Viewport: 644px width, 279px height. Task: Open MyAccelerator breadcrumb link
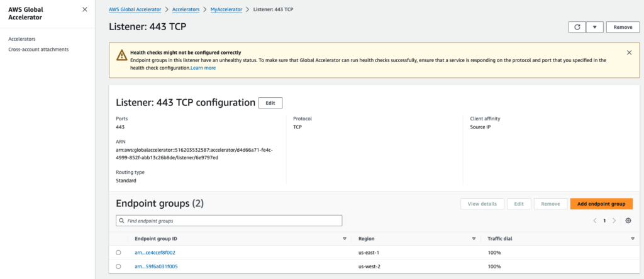[x=226, y=9]
